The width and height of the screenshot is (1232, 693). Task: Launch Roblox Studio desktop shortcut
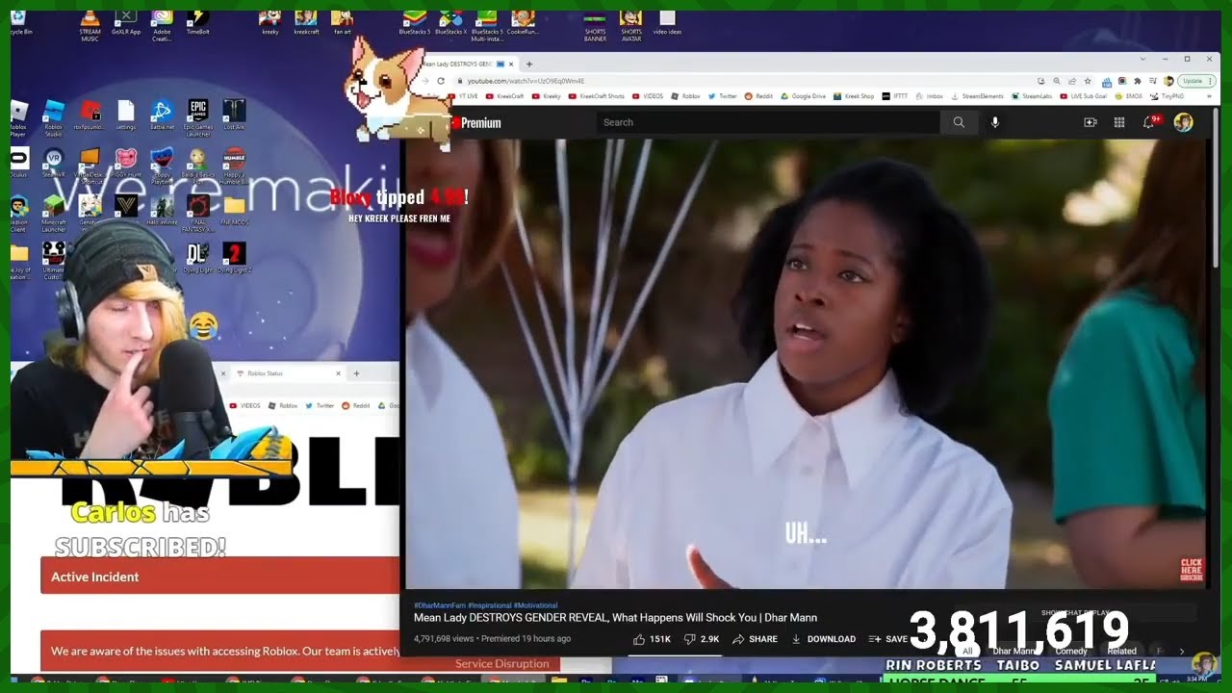point(53,117)
